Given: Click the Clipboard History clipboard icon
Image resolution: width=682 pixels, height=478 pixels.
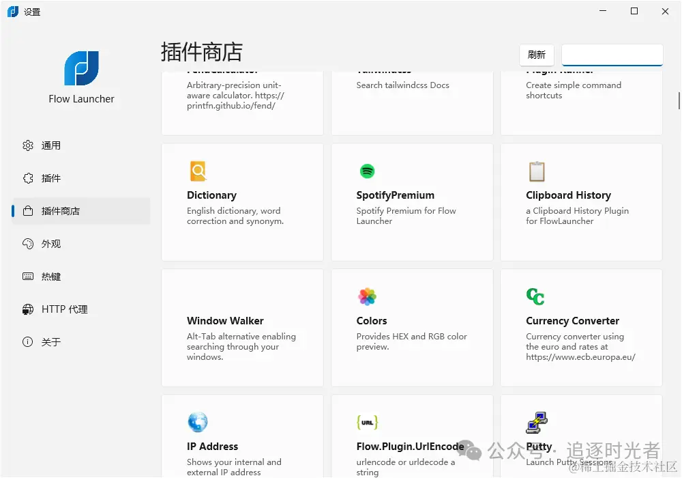Looking at the screenshot, I should [537, 171].
